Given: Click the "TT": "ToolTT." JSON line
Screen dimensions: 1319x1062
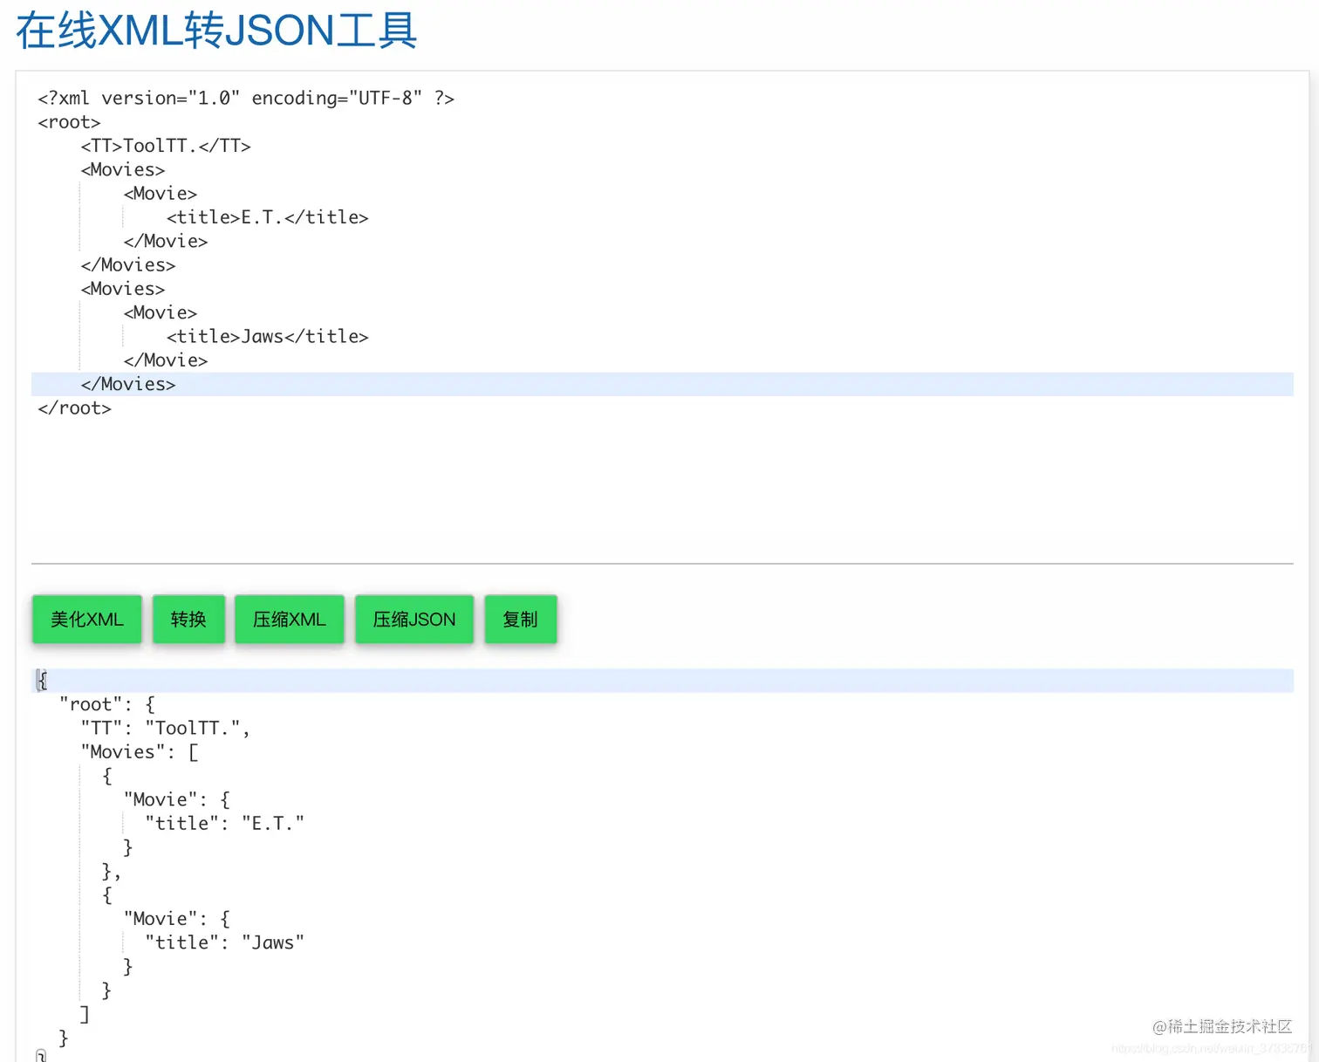Looking at the screenshot, I should [166, 728].
